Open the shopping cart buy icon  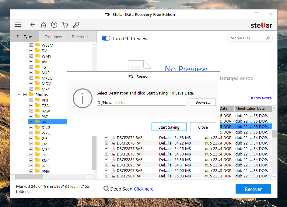click(65, 25)
